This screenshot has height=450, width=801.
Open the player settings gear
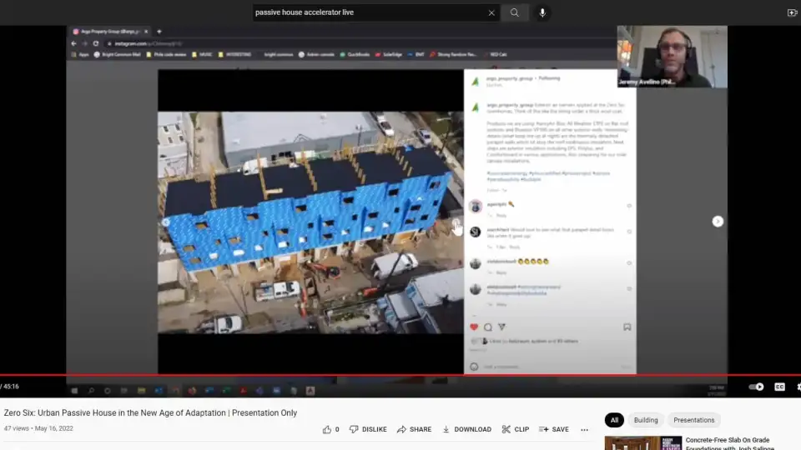tap(798, 387)
